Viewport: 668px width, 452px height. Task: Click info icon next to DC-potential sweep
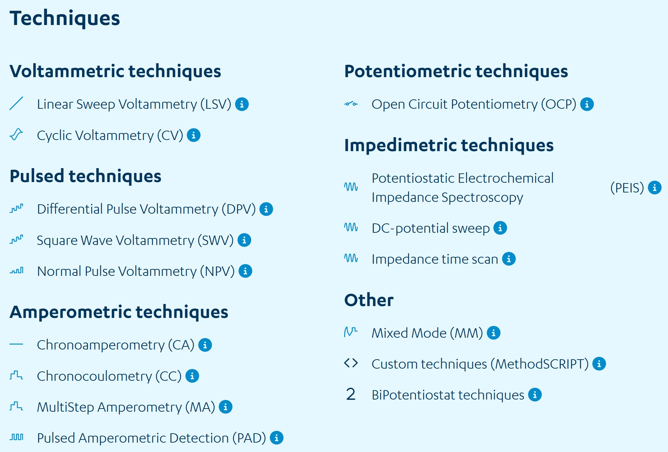500,228
